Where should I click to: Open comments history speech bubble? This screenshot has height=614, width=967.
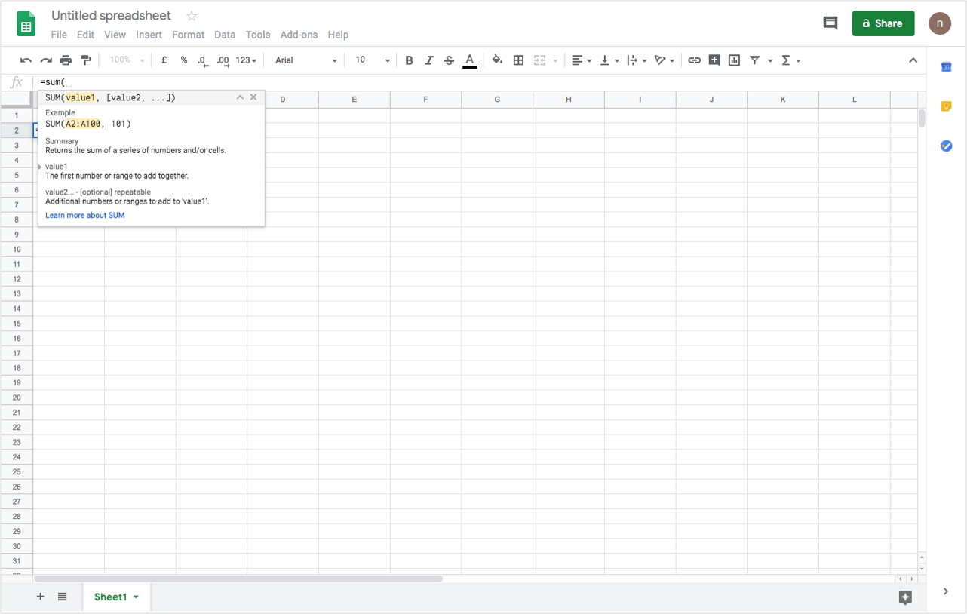tap(830, 23)
